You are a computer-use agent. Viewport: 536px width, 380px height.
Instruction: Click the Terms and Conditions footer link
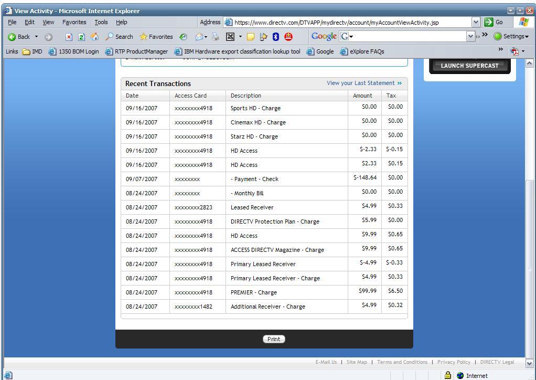402,362
